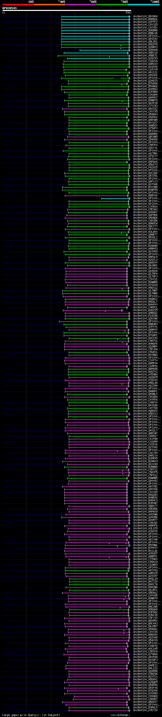This screenshot has width=162, height=717.
Task: Click the UniRef100_Q2QY93 label
Action: click(145, 58)
